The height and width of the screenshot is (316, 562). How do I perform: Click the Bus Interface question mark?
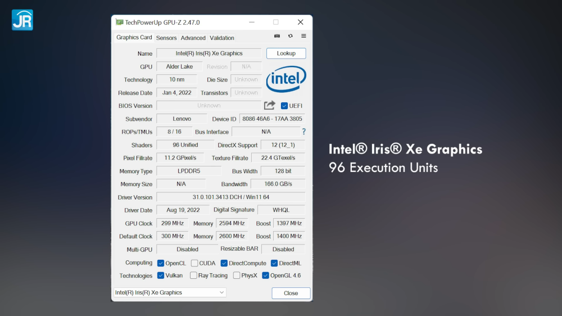click(x=304, y=132)
